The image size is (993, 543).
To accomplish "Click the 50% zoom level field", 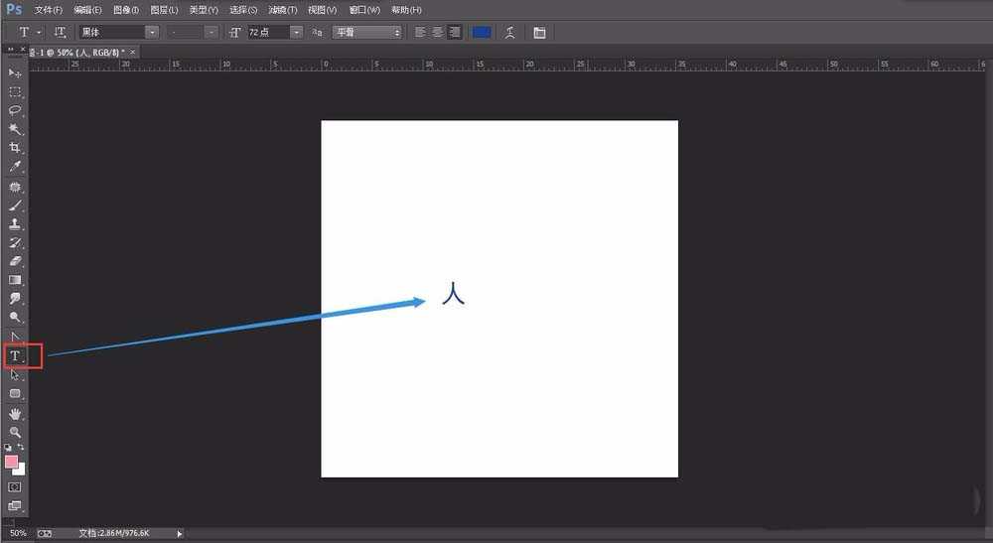I will (x=18, y=533).
